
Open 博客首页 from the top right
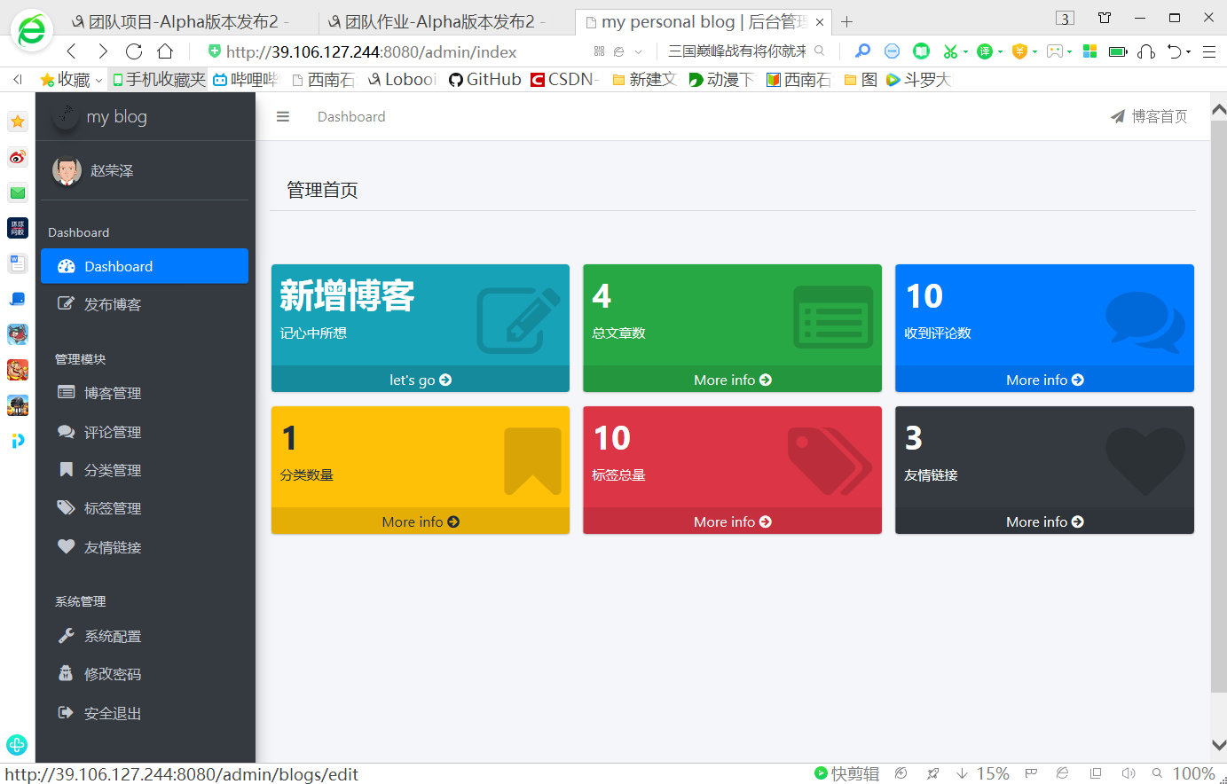click(1149, 116)
